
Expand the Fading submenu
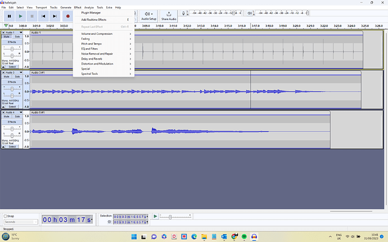pyautogui.click(x=103, y=39)
